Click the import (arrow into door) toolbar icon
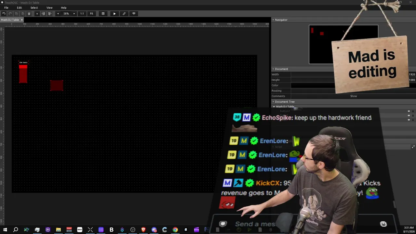The height and width of the screenshot is (234, 416). (x=43, y=14)
